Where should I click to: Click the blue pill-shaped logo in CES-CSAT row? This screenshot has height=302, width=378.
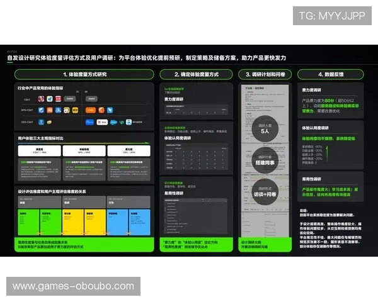coord(89,122)
